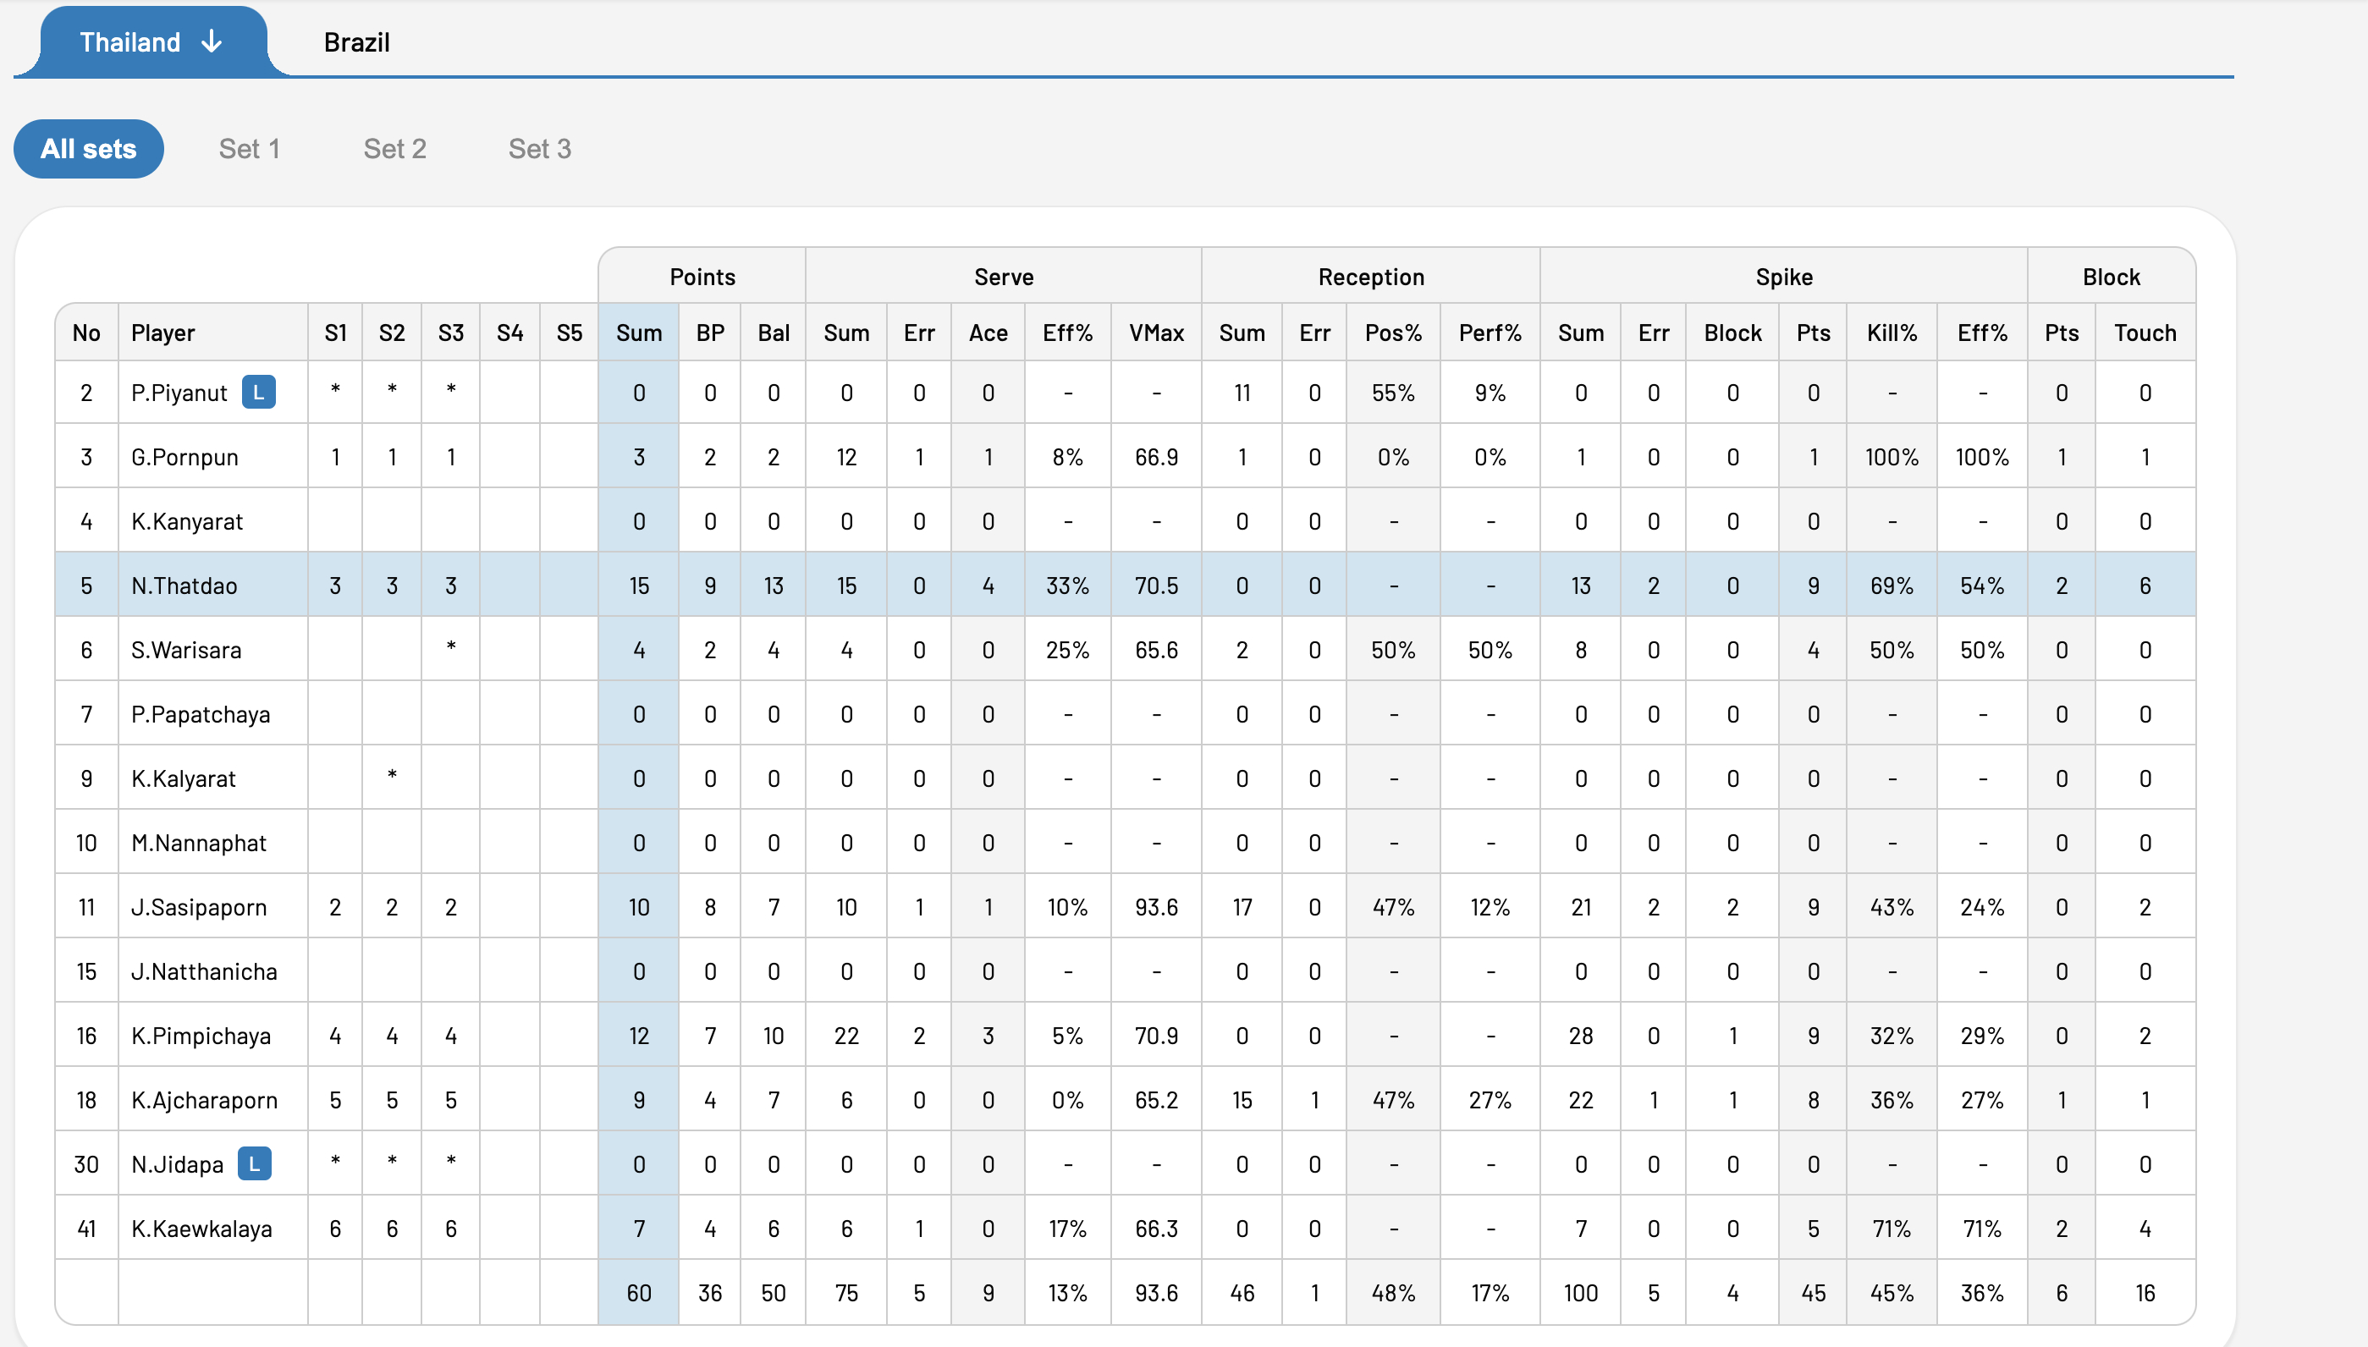Screen dimensions: 2368x1347
Task: Click the Spike Block column header
Action: click(x=1732, y=333)
